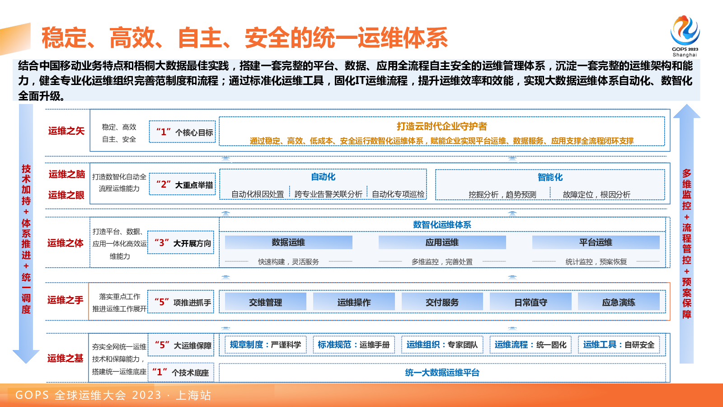Click the 统一大数据运维平台 bar
Image resolution: width=723 pixels, height=407 pixels.
click(442, 373)
